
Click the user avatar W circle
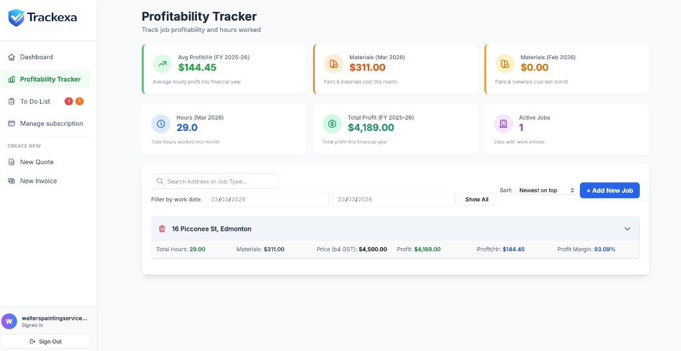coord(9,322)
